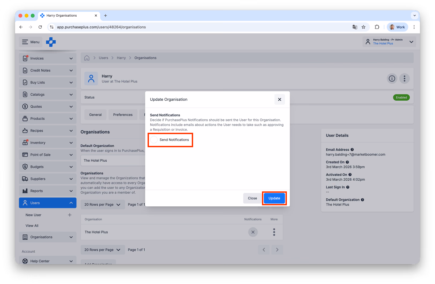Viewport: 435px width, 284px height.
Task: Click the Buy Lists sidebar icon
Action: point(25,82)
